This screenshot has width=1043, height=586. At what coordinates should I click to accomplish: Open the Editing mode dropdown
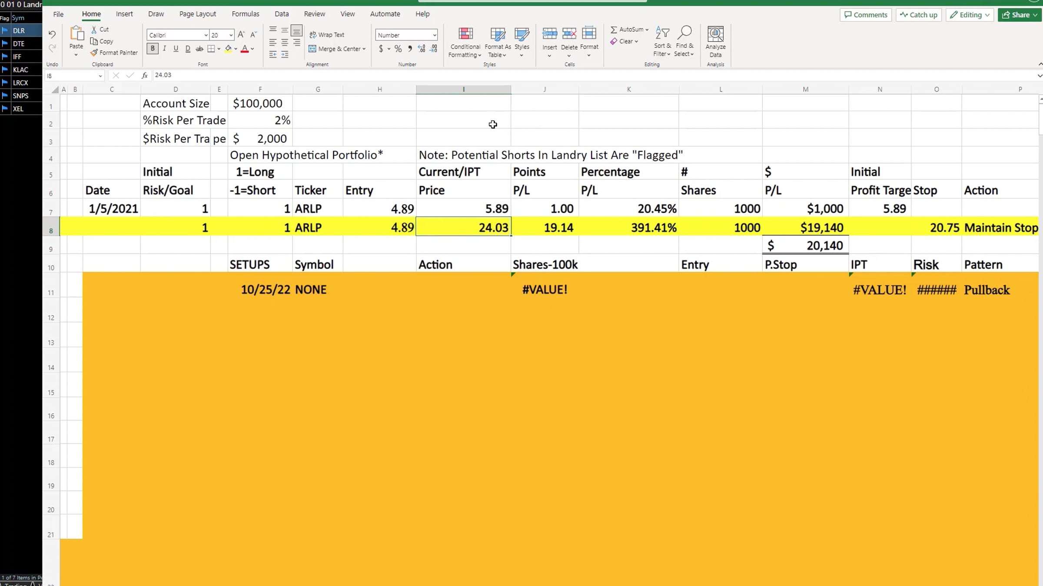coord(970,15)
